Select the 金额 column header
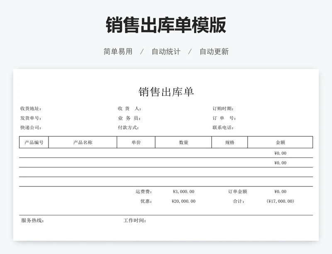Screen dimensions: 332x254 click(280, 143)
